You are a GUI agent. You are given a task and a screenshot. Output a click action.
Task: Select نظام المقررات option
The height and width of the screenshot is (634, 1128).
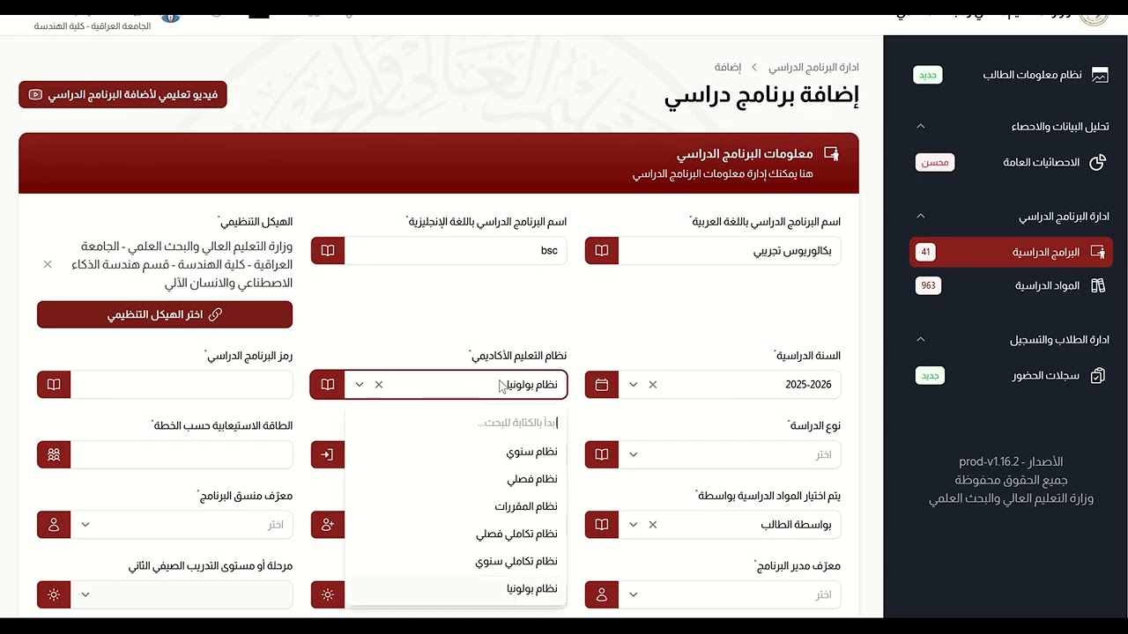(x=456, y=506)
